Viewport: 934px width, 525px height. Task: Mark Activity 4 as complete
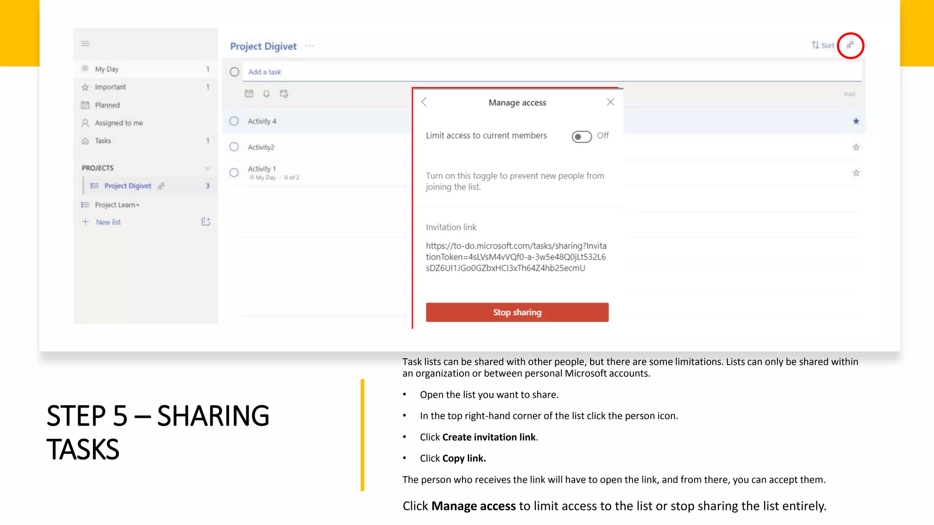pyautogui.click(x=234, y=121)
